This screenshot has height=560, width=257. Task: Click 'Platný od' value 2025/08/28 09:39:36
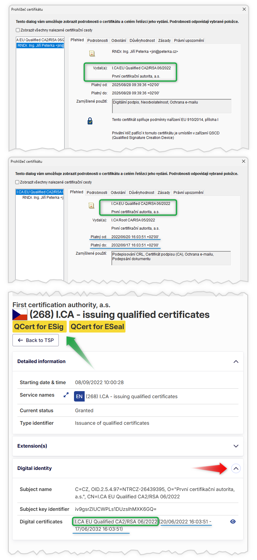point(136,85)
